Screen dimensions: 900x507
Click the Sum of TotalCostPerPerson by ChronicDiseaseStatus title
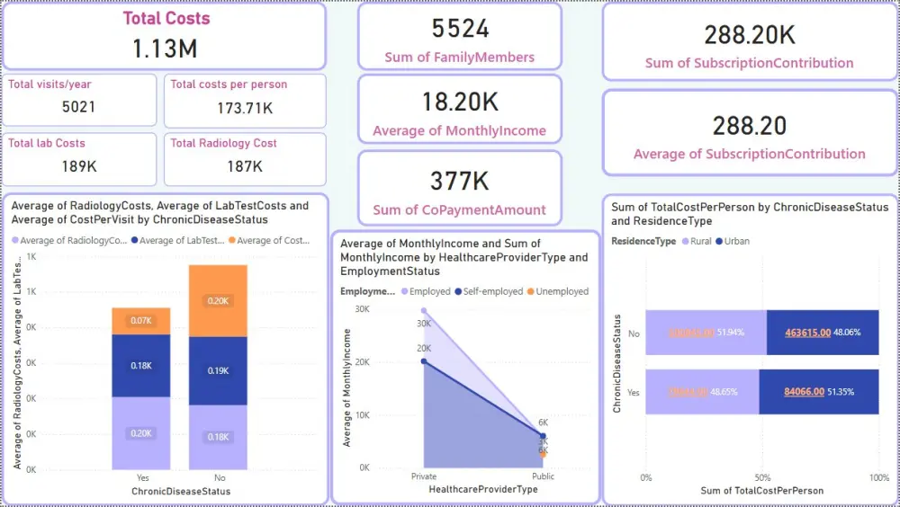[750, 214]
